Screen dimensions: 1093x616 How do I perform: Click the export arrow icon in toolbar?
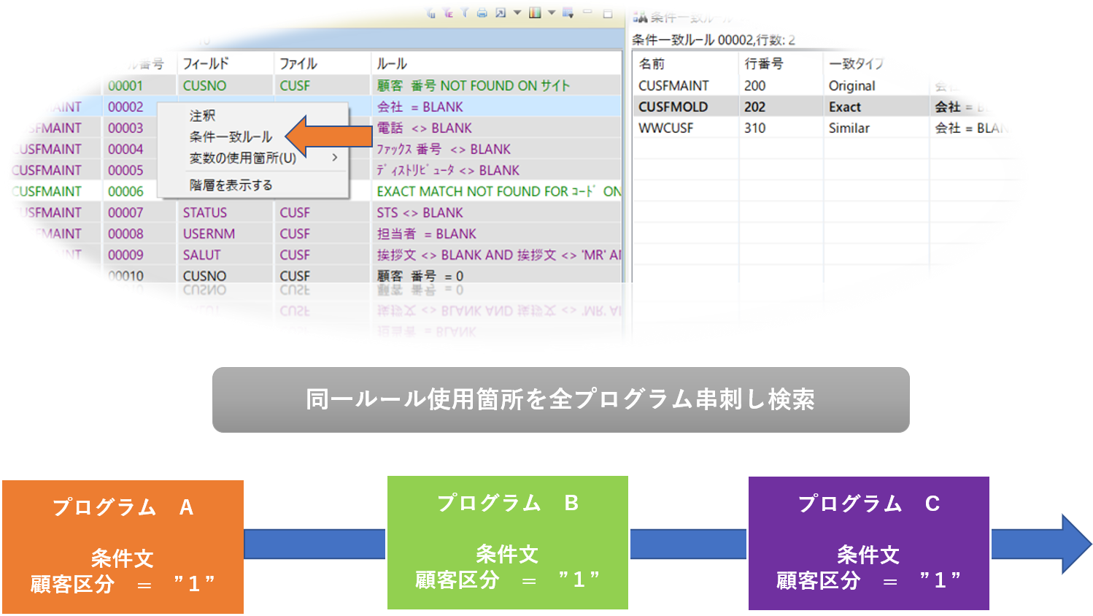click(501, 12)
